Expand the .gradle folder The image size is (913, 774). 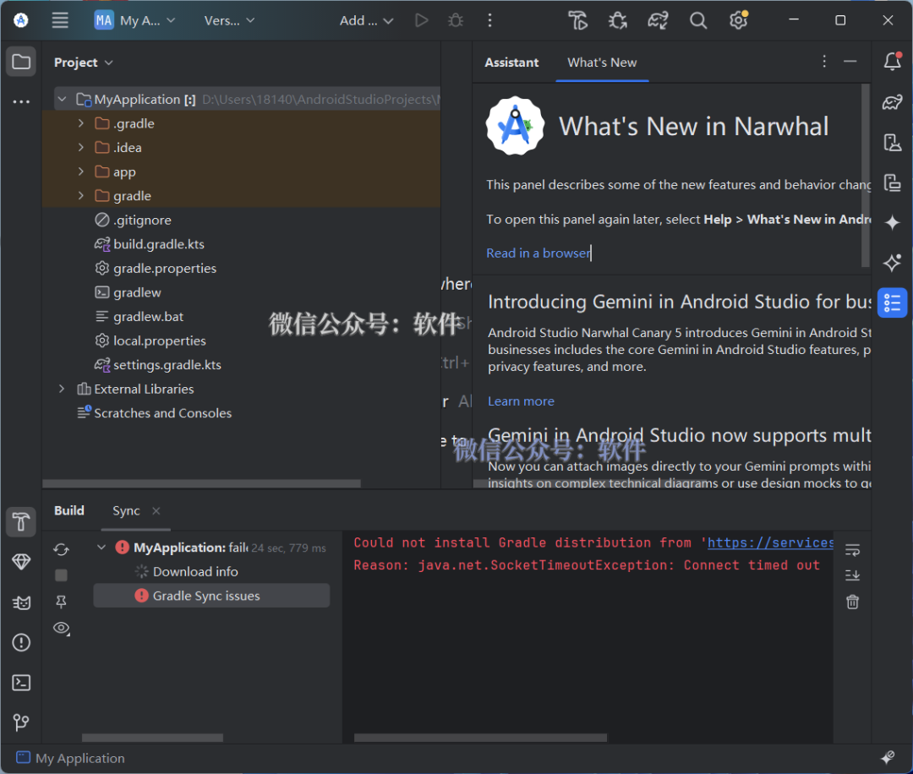[x=81, y=123]
